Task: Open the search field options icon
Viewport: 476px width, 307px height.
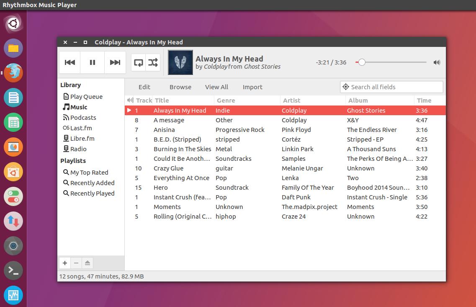Action: pyautogui.click(x=346, y=87)
